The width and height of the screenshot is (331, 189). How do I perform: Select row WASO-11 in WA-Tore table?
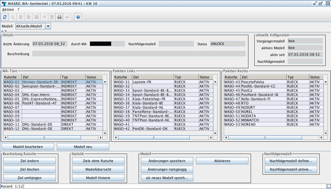point(53,124)
